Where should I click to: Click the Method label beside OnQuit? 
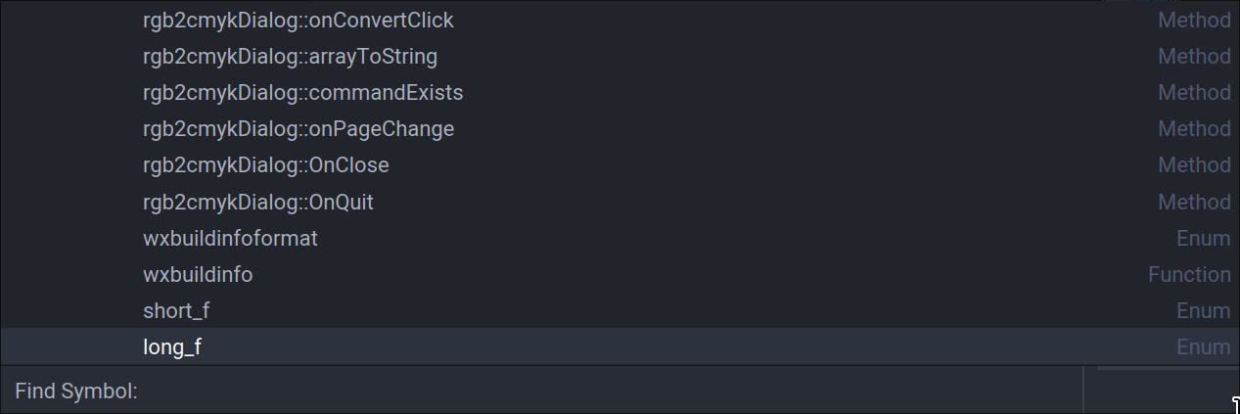pyautogui.click(x=1194, y=202)
